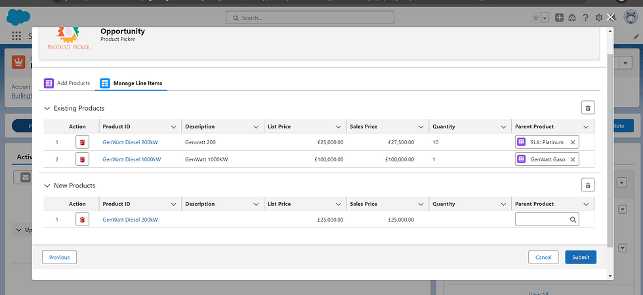Open New Products Product ID column menu
Viewport: 643px width, 295px height.
[x=173, y=204]
